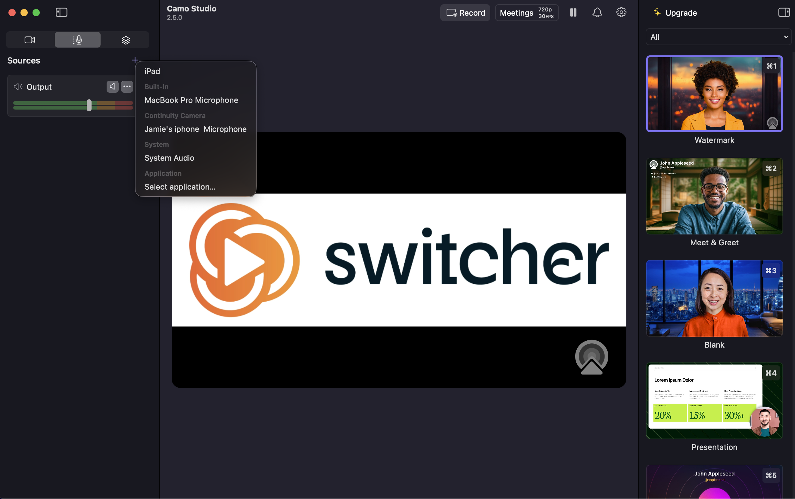
Task: Adjust the Output volume slider handle
Action: point(89,105)
